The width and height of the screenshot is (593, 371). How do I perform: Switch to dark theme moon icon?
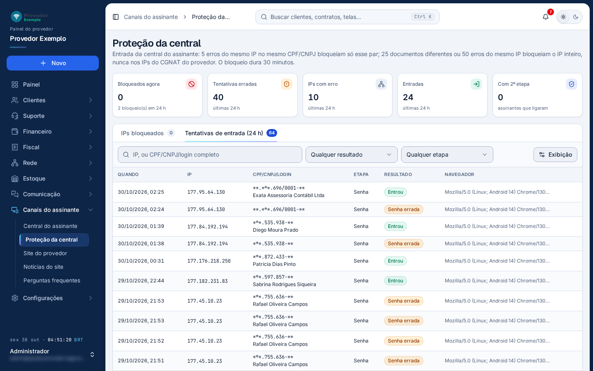576,17
